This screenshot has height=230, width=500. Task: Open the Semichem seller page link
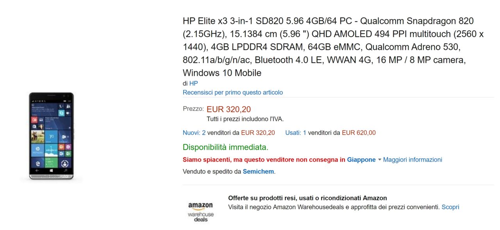[258, 171]
